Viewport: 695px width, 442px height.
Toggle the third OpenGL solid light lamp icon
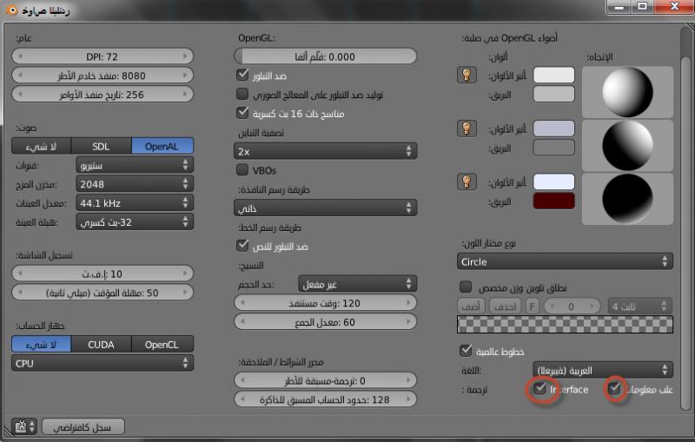[x=467, y=181]
